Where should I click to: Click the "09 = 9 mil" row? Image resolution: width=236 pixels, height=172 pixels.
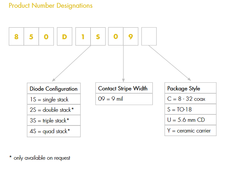[x=124, y=99]
